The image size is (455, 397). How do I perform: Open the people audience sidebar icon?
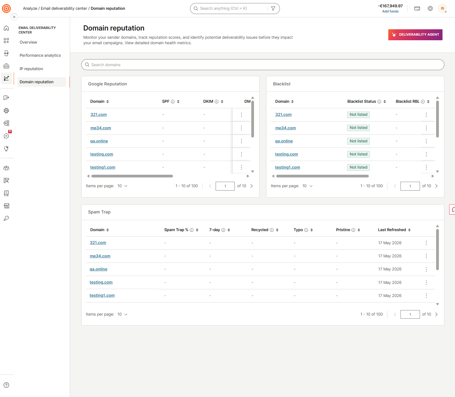[x=6, y=168]
